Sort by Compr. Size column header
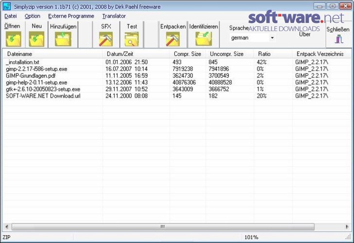 click(x=187, y=54)
